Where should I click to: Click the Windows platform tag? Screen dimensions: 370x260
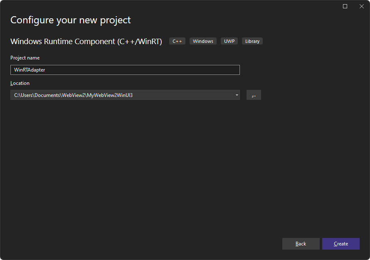[203, 41]
